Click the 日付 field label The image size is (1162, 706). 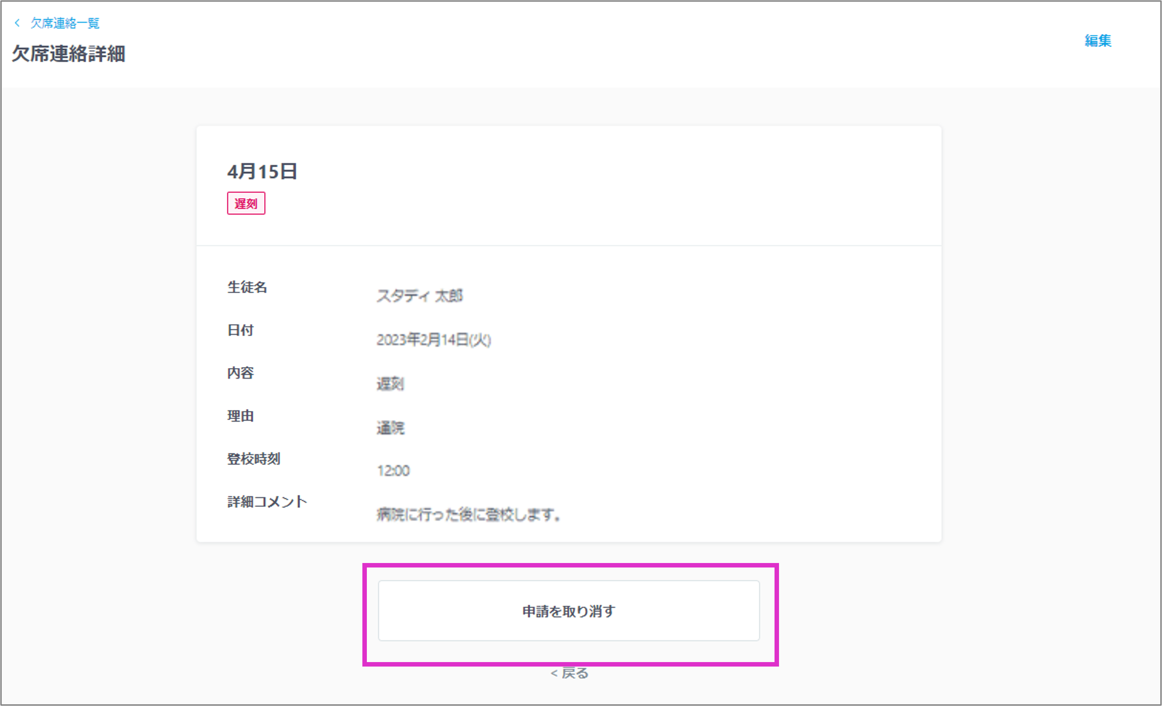click(x=240, y=330)
